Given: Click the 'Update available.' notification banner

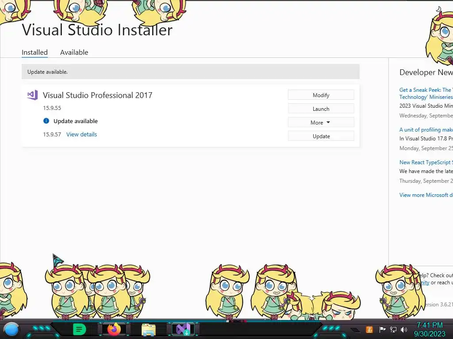Looking at the screenshot, I should (191, 72).
